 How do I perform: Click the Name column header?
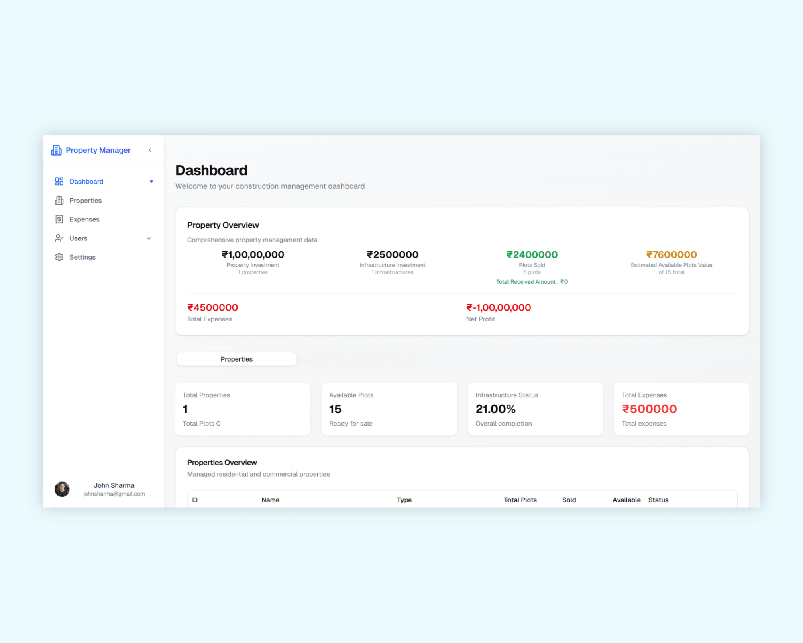pos(270,500)
